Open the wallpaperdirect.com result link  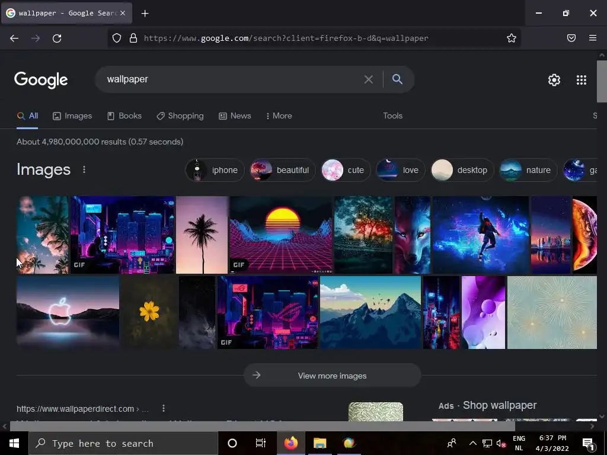(x=82, y=409)
